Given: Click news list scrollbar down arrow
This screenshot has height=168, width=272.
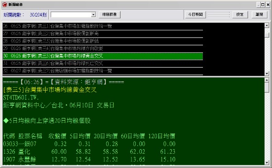Looking at the screenshot, I should point(267,73).
